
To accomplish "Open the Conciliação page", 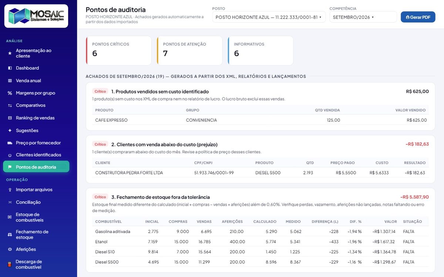I will (x=36, y=202).
